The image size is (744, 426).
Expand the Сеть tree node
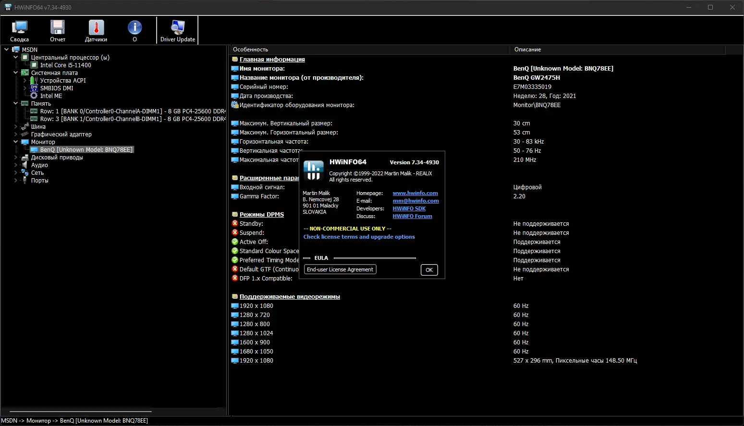(15, 173)
